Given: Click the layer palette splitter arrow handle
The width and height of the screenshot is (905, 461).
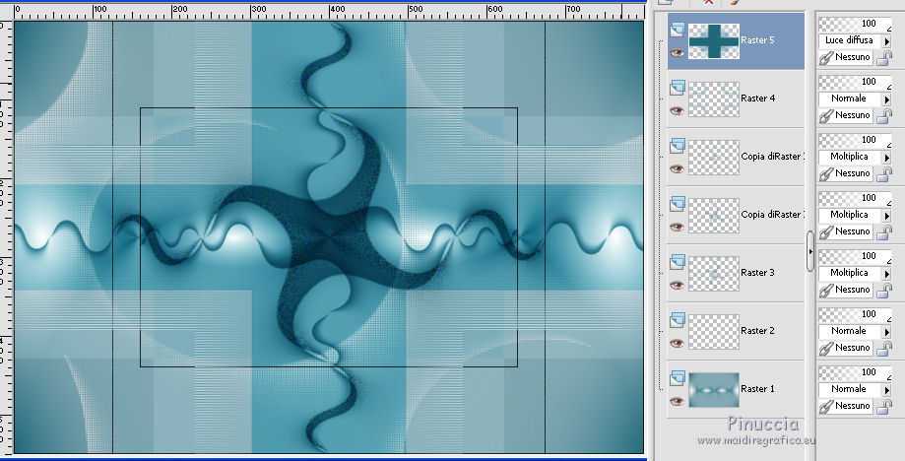Looking at the screenshot, I should [810, 251].
